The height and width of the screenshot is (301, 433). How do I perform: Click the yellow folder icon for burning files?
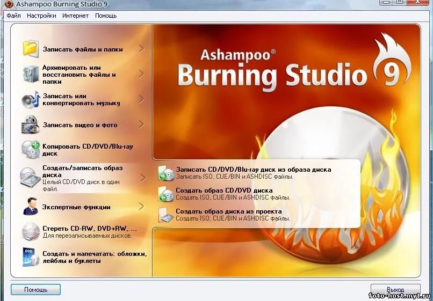click(31, 49)
